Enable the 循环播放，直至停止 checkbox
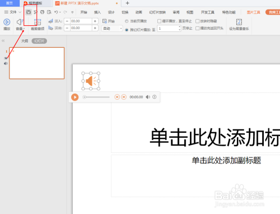 point(159,21)
